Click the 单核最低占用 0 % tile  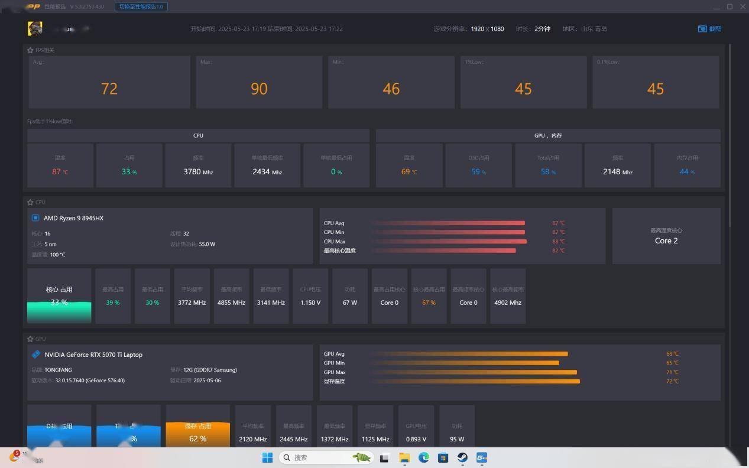(x=336, y=165)
